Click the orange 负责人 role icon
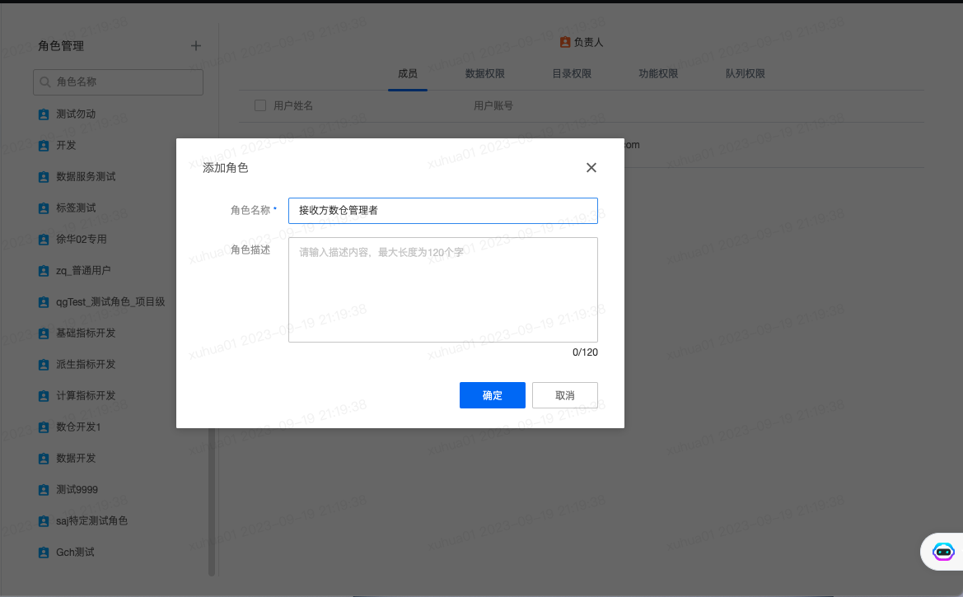This screenshot has height=597, width=963. 565,42
